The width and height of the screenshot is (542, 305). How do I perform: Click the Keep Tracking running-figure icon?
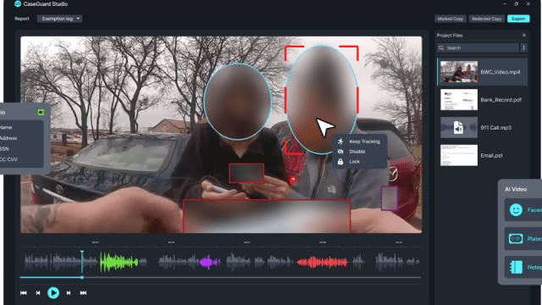(340, 141)
